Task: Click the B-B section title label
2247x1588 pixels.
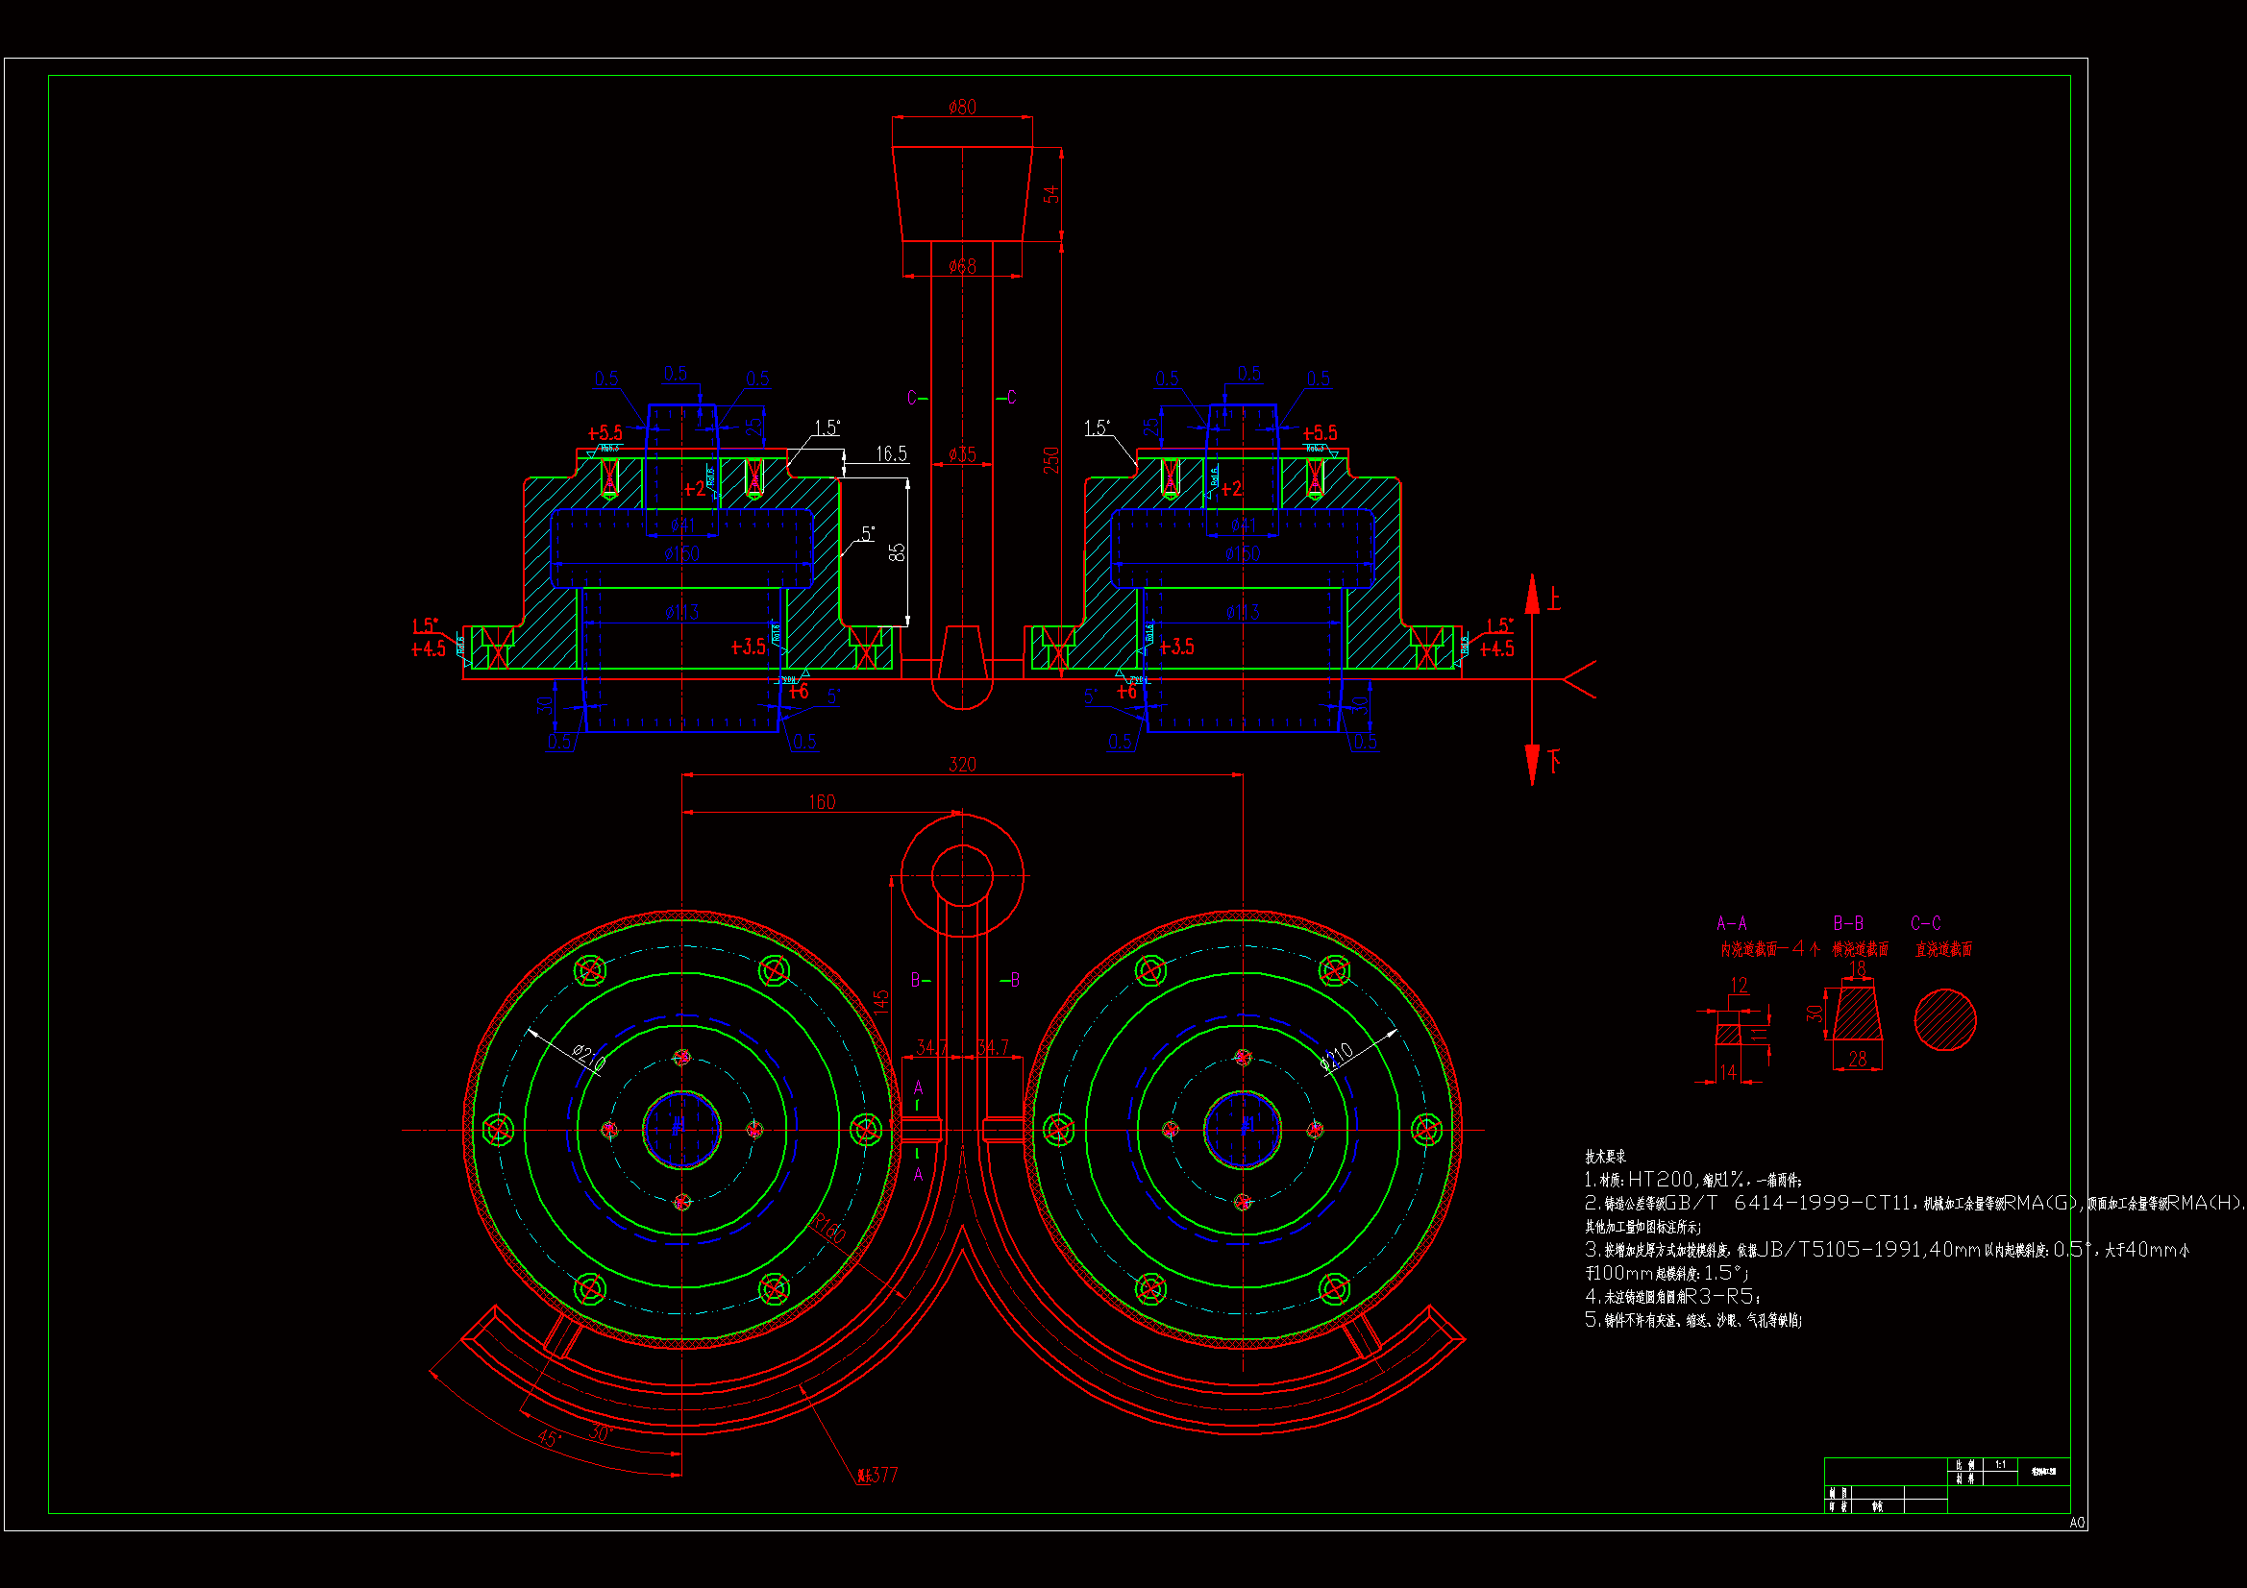Action: pyautogui.click(x=1848, y=923)
